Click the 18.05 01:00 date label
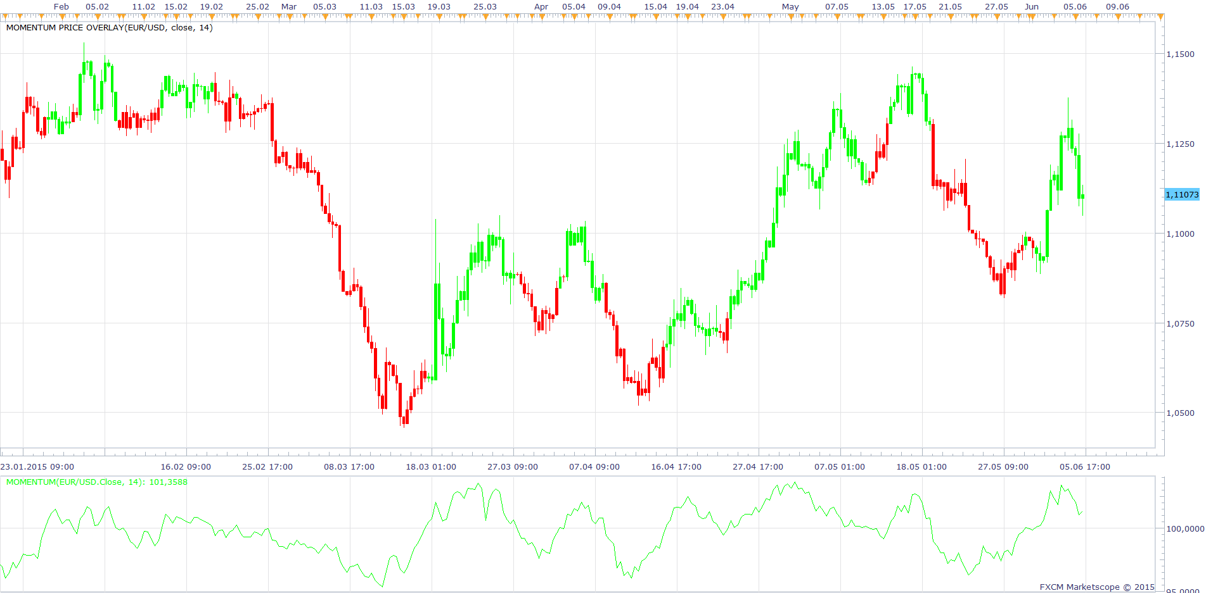The height and width of the screenshot is (593, 1206). (x=921, y=467)
